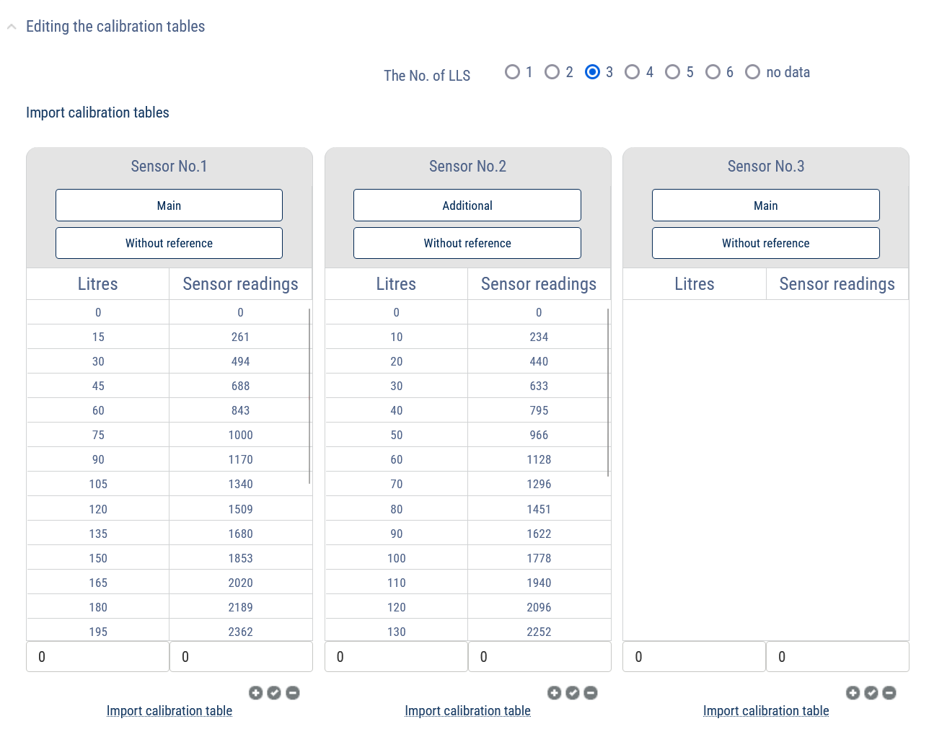Click Sensor No.2 table scrollbar
Image resolution: width=934 pixels, height=729 pixels.
(x=608, y=392)
